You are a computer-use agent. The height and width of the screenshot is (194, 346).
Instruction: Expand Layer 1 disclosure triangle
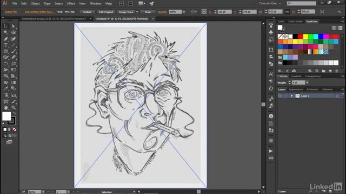[292, 96]
